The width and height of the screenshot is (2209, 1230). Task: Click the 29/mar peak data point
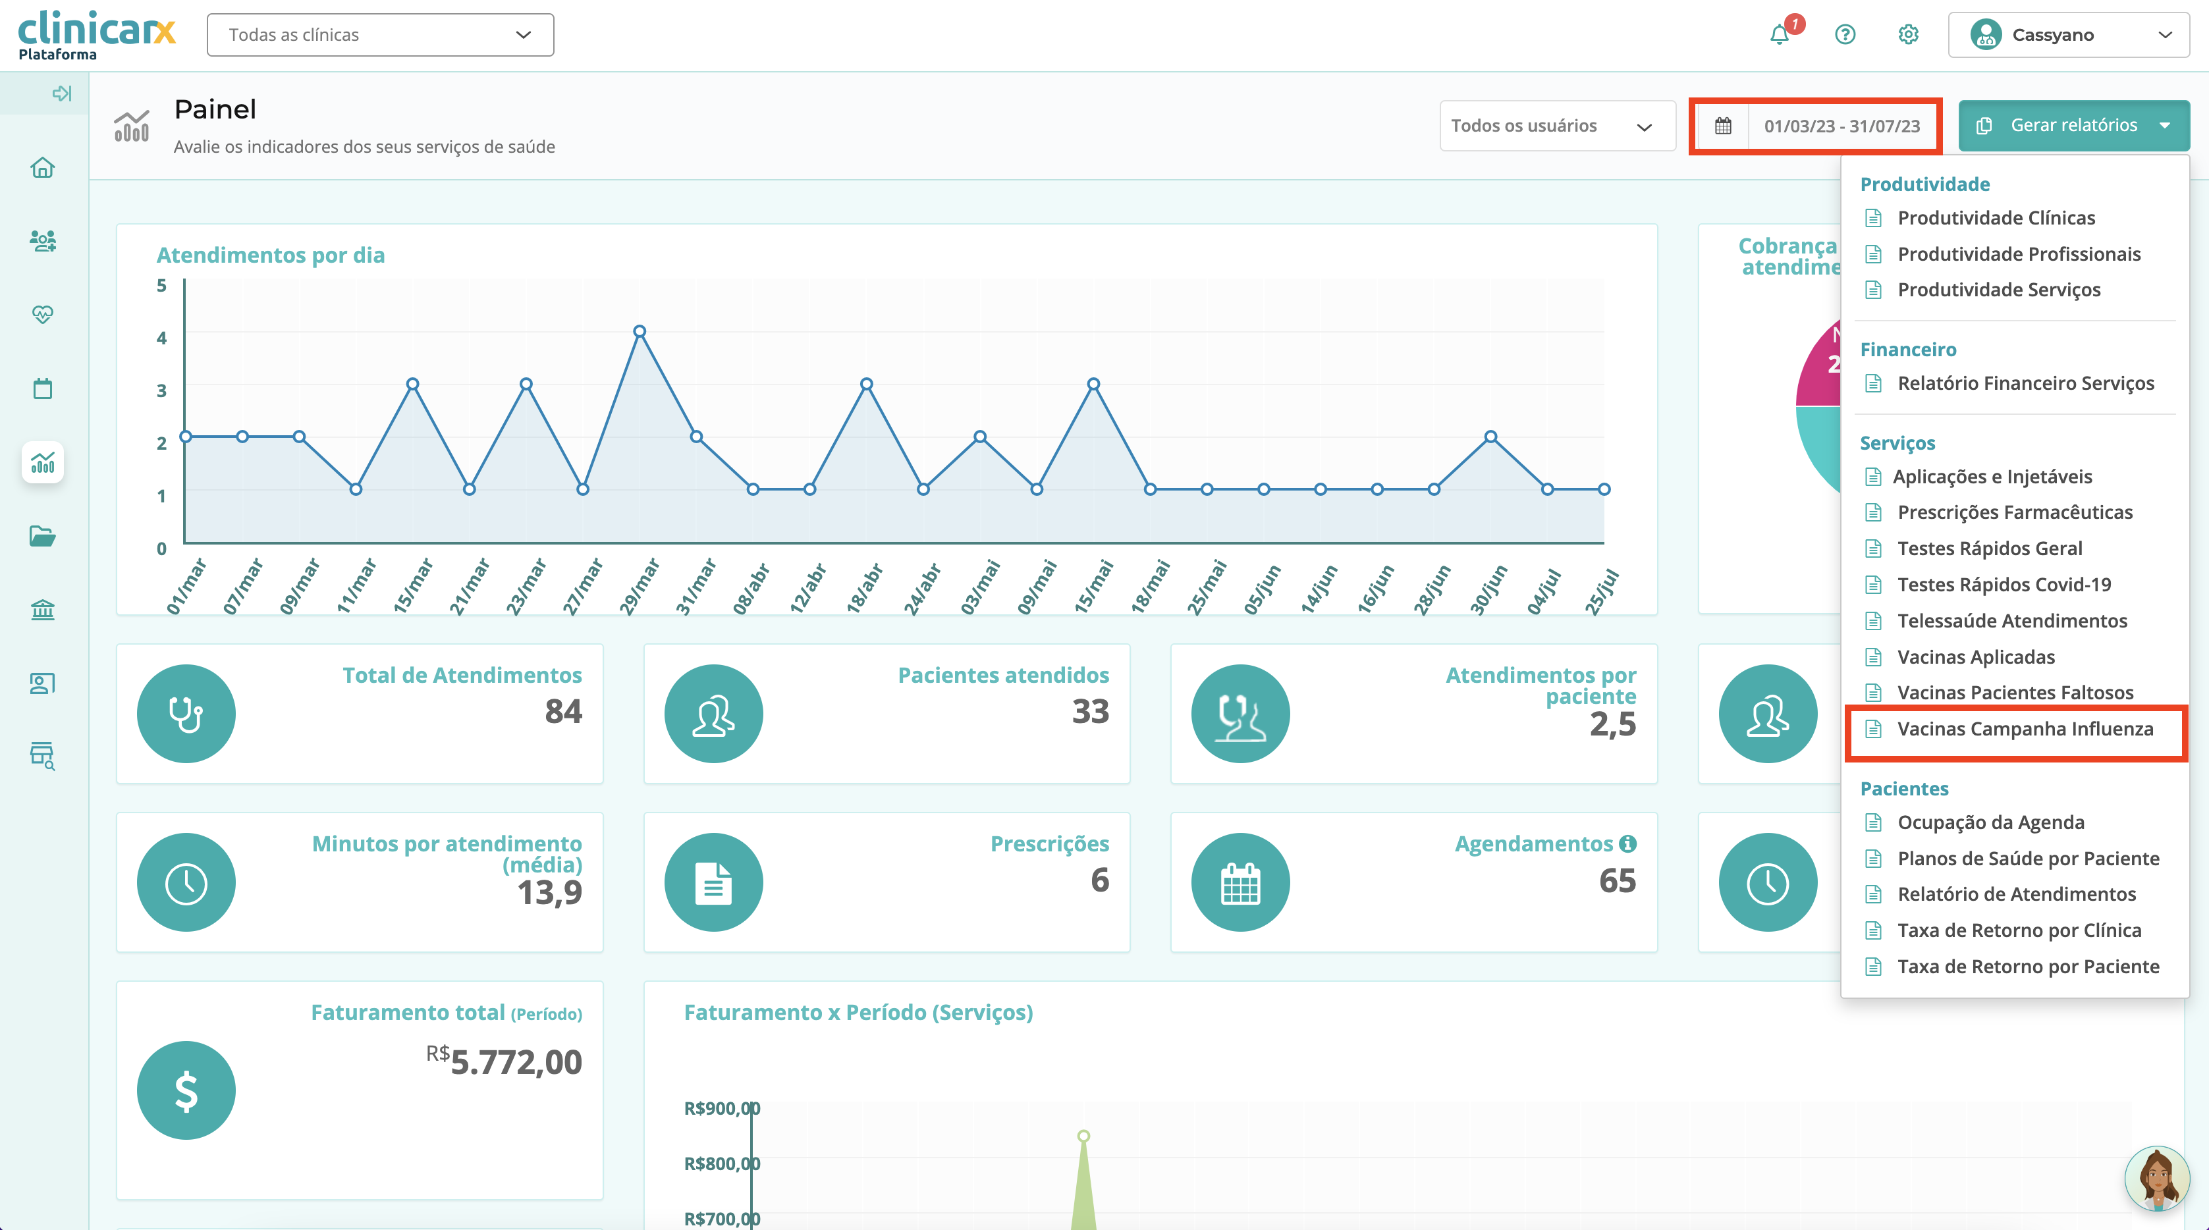(640, 332)
